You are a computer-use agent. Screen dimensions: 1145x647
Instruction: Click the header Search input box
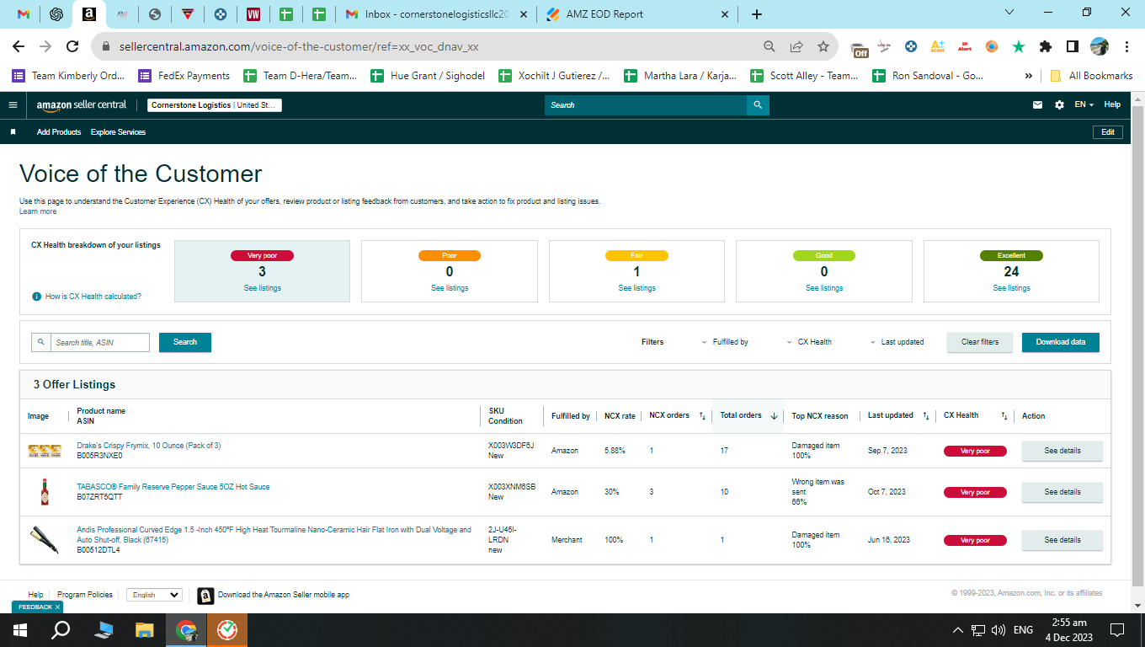tap(646, 105)
